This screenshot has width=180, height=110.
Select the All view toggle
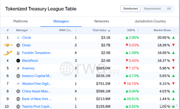coord(169,9)
